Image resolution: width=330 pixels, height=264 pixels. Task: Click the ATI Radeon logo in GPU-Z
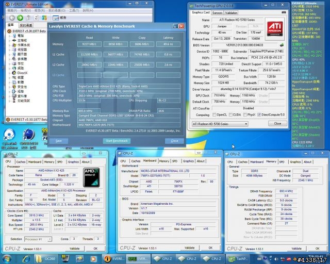(x=275, y=29)
